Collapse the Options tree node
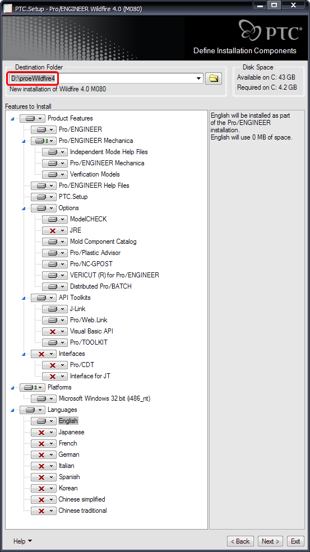Screen dimensions: 310x552 [24, 208]
